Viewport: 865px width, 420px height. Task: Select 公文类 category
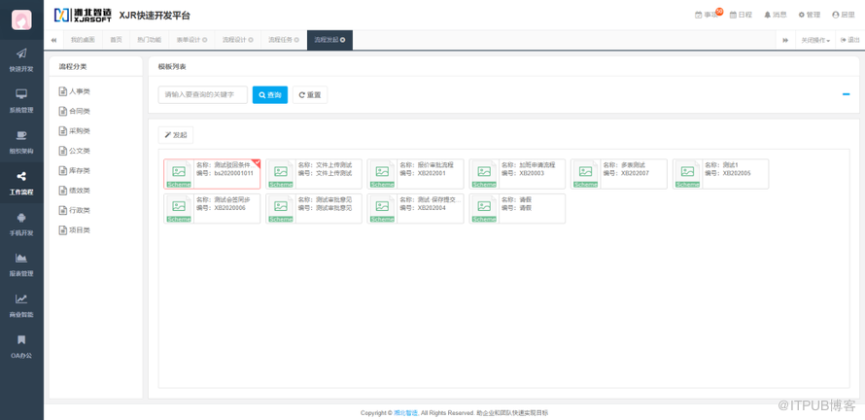[75, 151]
